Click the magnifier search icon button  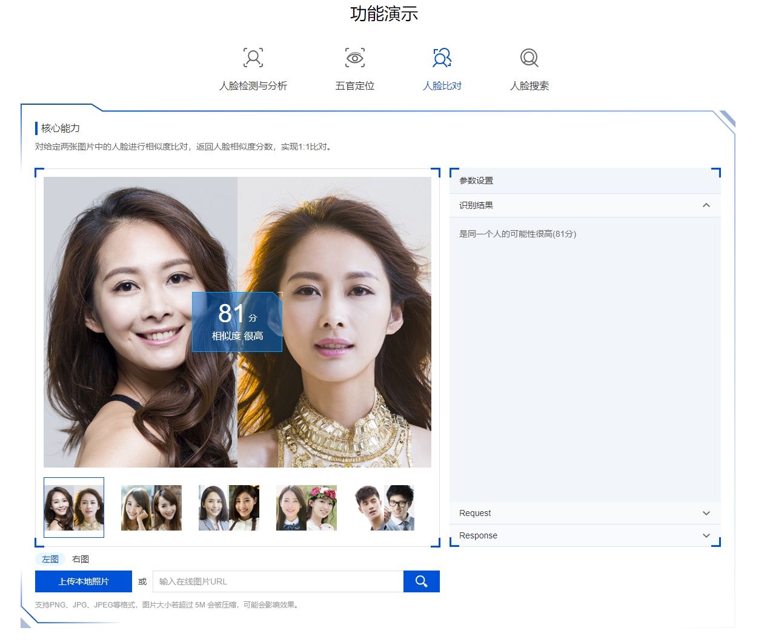pos(422,581)
